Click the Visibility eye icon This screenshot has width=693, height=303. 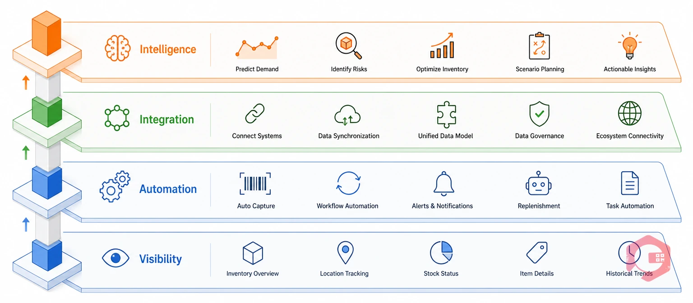(x=116, y=258)
